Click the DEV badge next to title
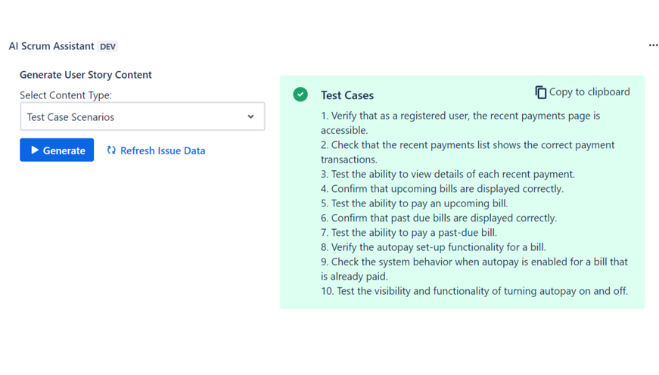 [108, 46]
